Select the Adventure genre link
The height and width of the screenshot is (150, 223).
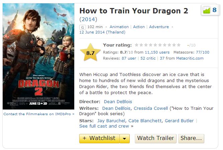(159, 27)
